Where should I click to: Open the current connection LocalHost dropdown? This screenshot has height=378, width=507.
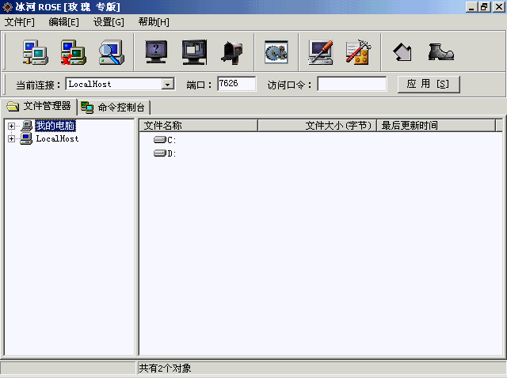point(167,84)
